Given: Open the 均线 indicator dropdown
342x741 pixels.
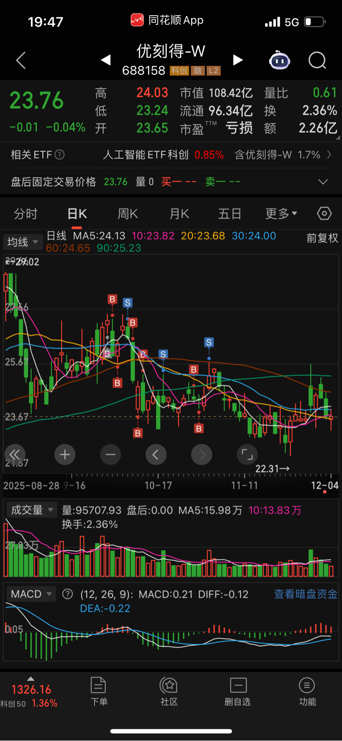Looking at the screenshot, I should click(x=23, y=242).
